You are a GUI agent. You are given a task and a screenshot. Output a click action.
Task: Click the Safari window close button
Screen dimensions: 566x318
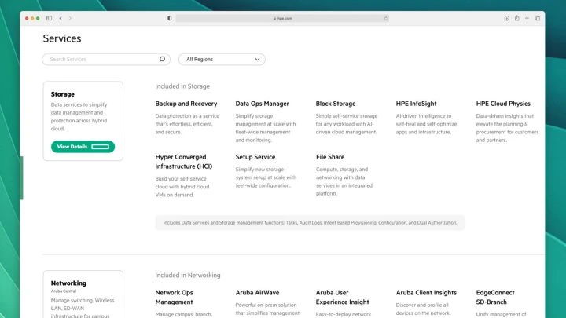pos(27,18)
